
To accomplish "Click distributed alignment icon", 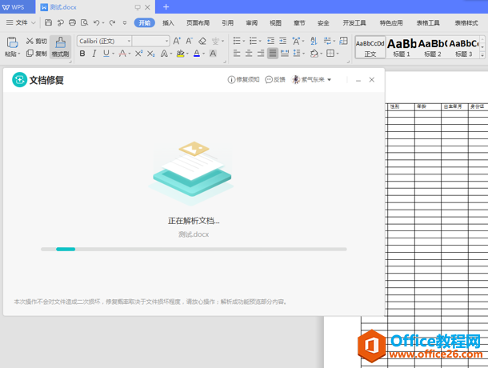I will [x=285, y=54].
